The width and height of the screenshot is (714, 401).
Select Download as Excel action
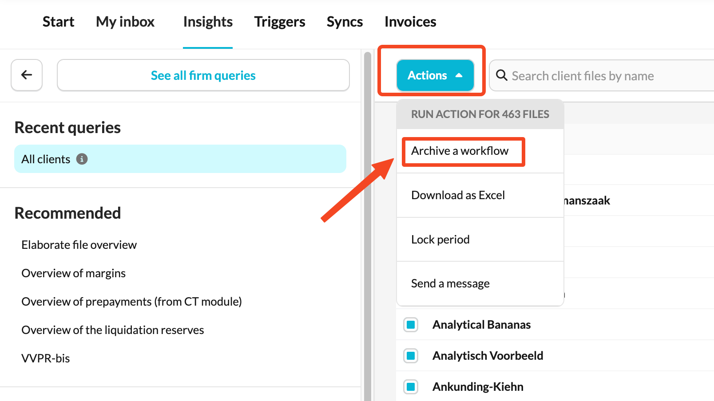[x=458, y=195]
